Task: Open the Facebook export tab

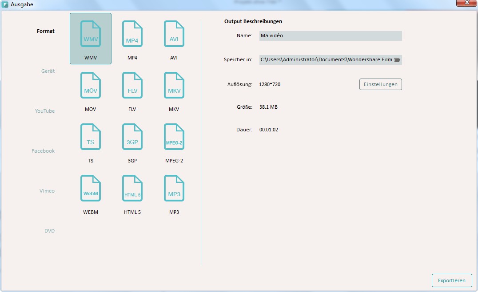Action: 43,151
